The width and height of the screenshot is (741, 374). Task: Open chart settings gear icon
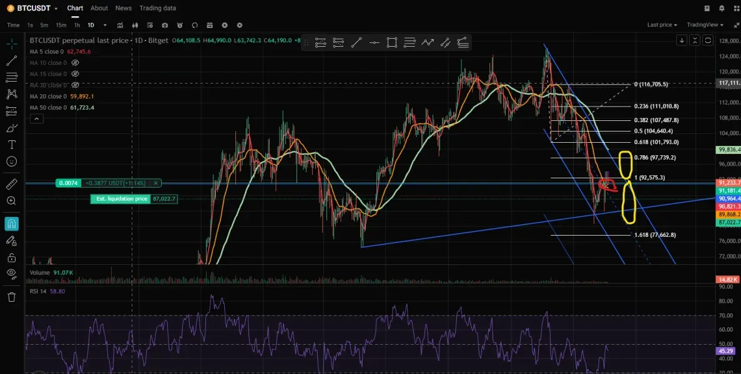(x=240, y=25)
